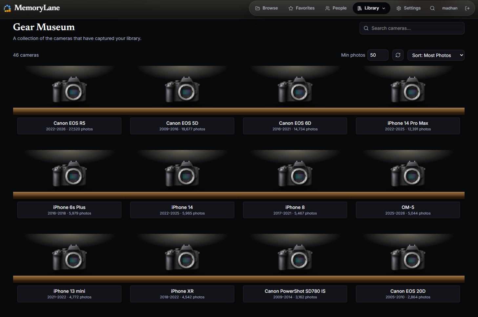Screen dimensions: 478x317
Task: Click the refresh icon button
Action: pyautogui.click(x=398, y=55)
